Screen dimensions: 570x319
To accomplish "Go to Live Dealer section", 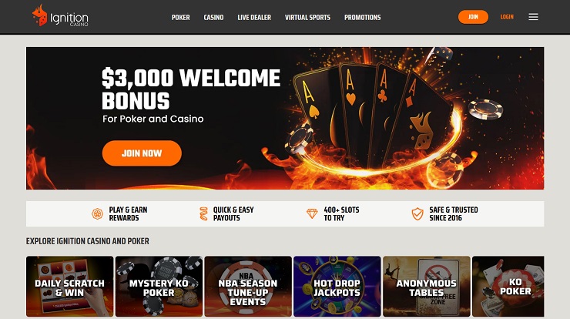I will pos(254,17).
